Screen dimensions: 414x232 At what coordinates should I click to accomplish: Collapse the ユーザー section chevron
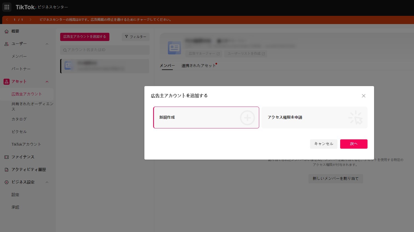click(x=47, y=44)
